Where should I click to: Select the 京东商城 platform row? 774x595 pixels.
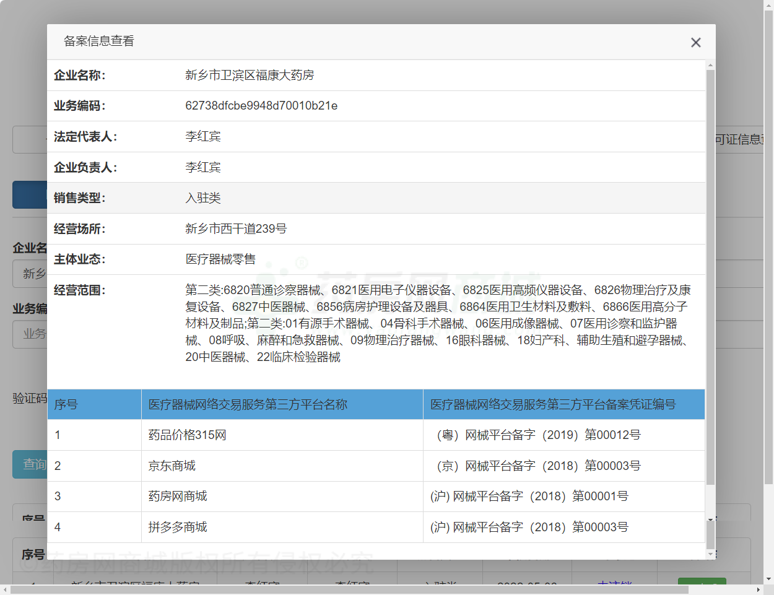click(x=172, y=466)
